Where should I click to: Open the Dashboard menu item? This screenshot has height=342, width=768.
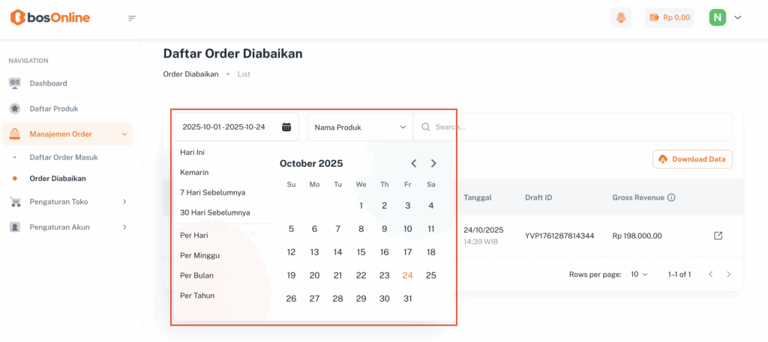click(48, 83)
